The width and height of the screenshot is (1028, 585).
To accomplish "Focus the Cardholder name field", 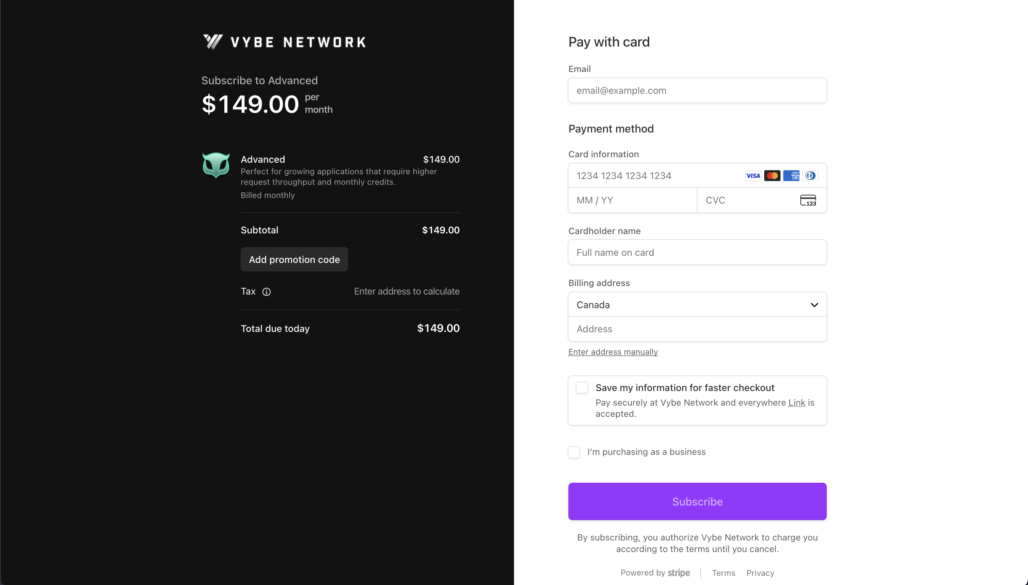I will (697, 252).
